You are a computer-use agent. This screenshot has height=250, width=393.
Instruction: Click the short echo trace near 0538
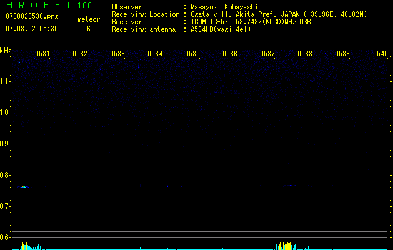(309, 186)
